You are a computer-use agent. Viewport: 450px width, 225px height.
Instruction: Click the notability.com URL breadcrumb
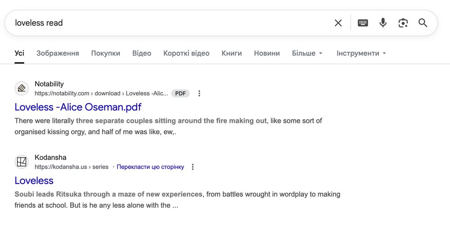[101, 93]
